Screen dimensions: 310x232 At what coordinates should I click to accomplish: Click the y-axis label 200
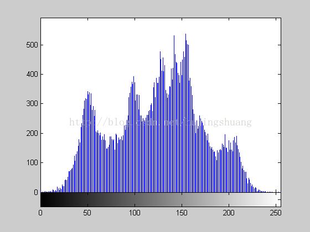pos(32,133)
